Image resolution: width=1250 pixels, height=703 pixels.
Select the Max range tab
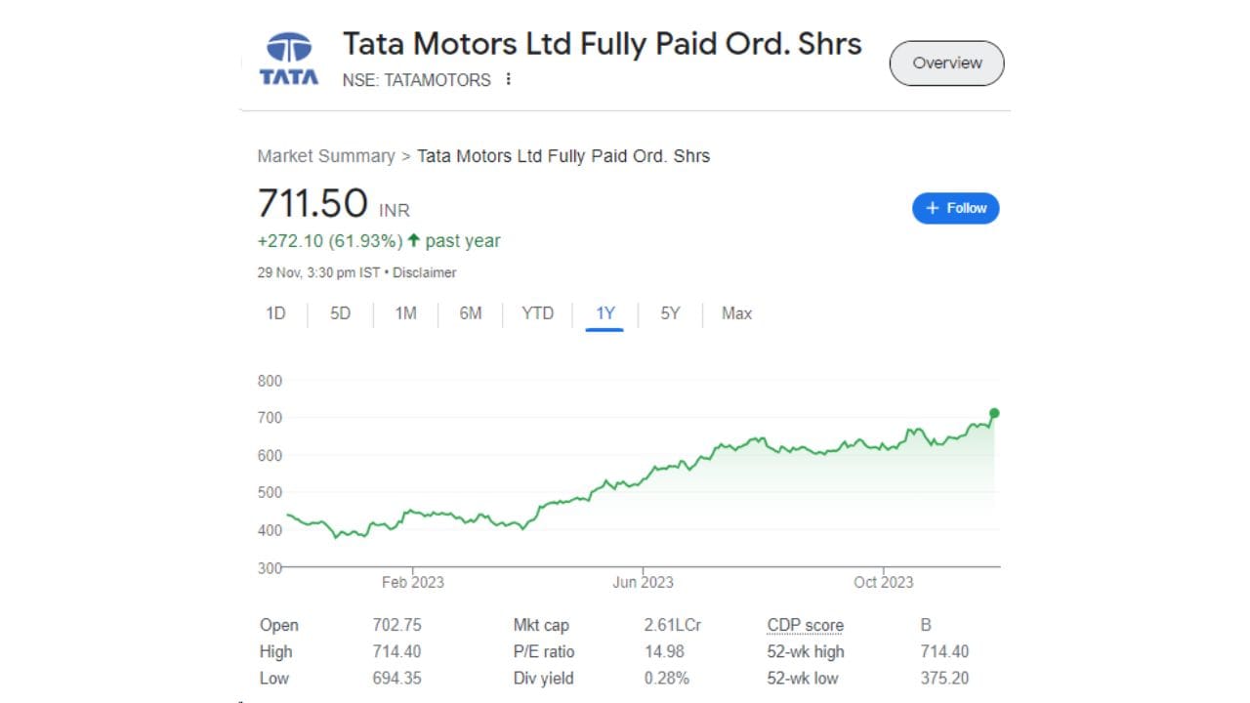coord(736,313)
